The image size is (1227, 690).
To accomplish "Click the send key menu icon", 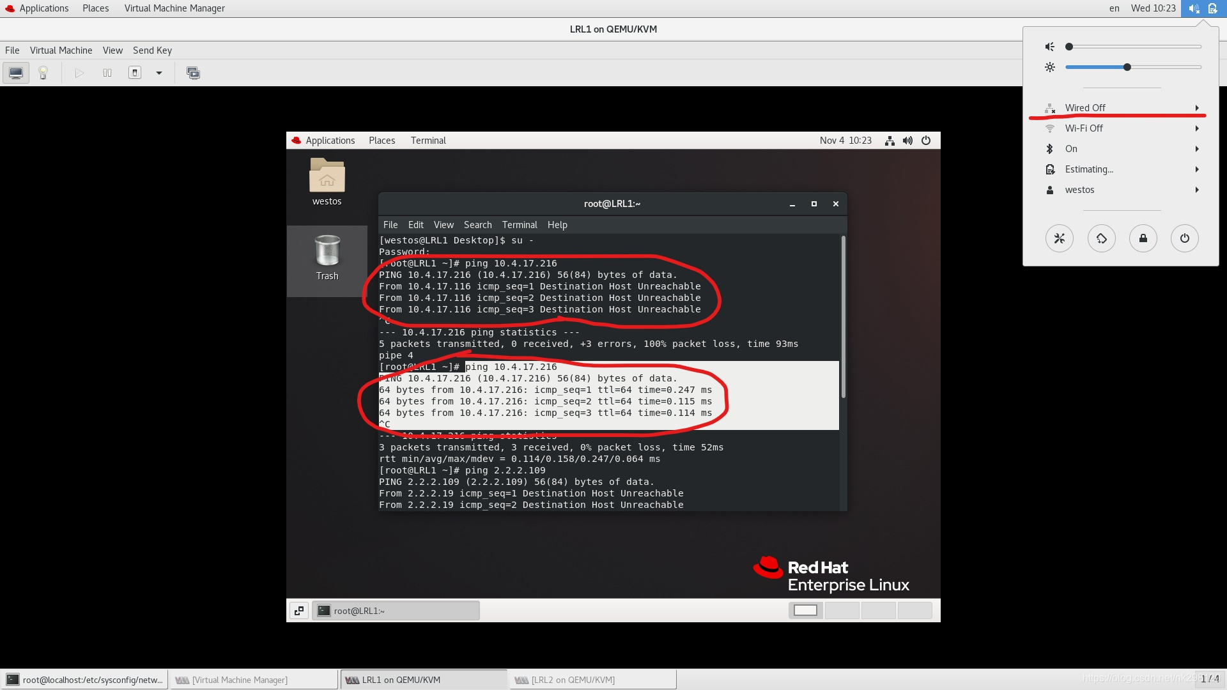I will click(151, 49).
